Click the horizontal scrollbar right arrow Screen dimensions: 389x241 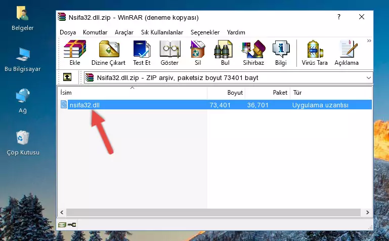click(367, 213)
